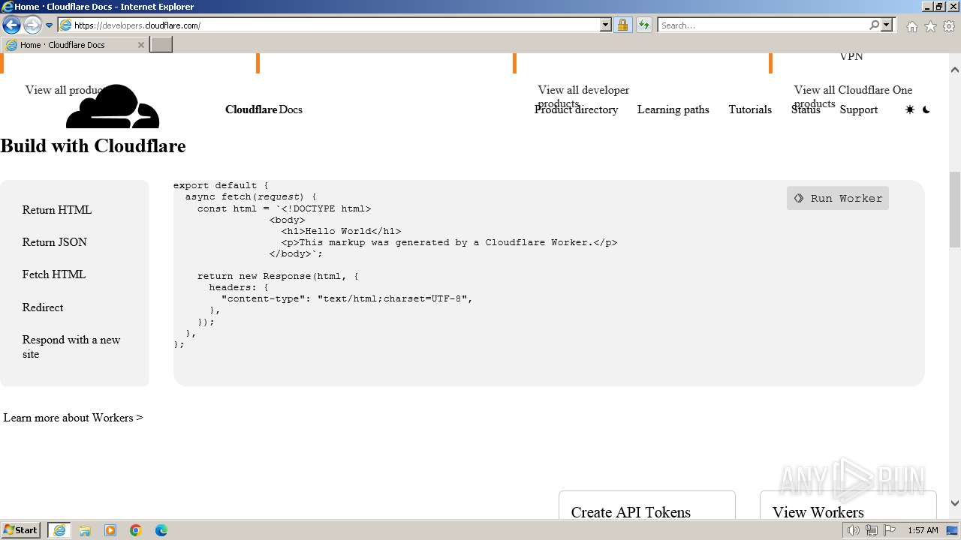
Task: Open the Create API Tokens card
Action: click(x=647, y=505)
